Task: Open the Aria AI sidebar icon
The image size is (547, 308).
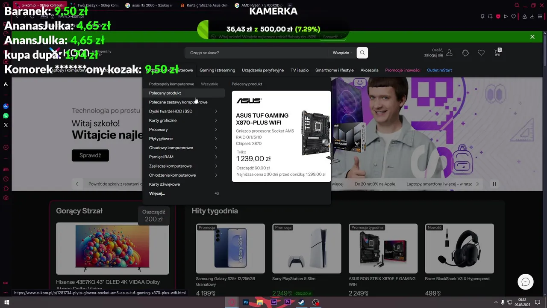Action: coord(6,84)
